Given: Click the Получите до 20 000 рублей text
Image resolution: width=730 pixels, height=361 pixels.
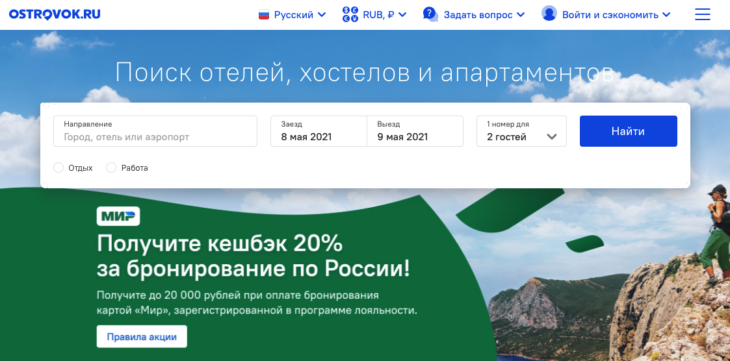Looking at the screenshot, I should (257, 303).
